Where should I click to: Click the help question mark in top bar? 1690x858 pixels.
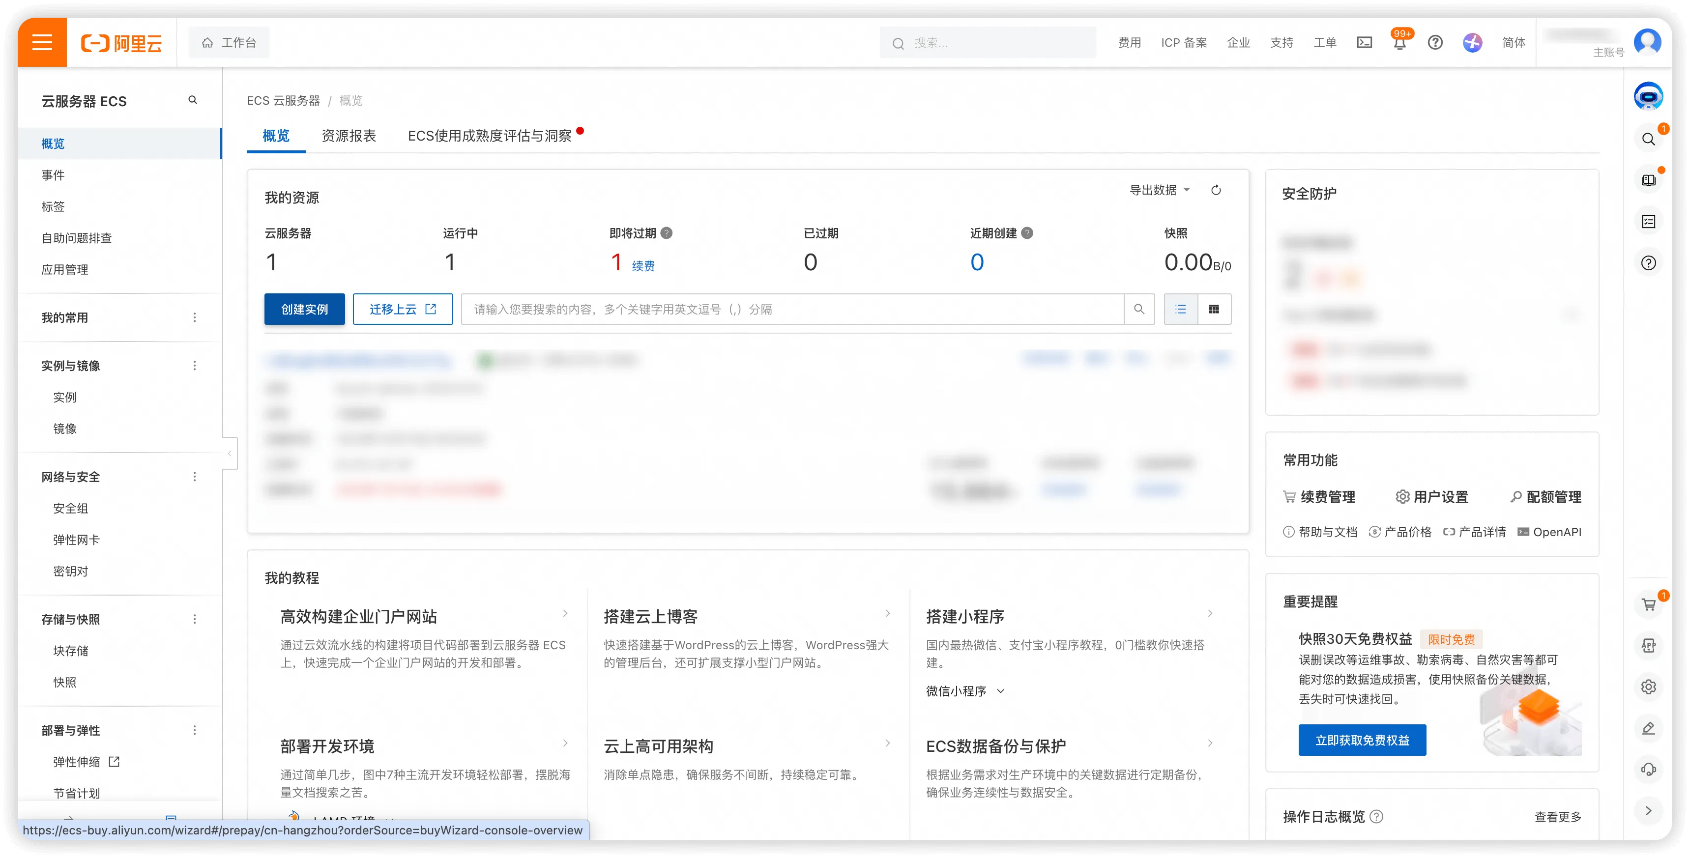(x=1435, y=43)
